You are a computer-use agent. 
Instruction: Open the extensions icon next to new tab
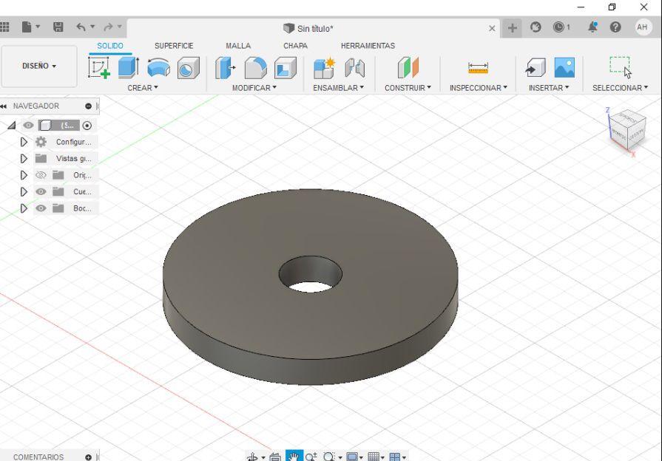[536, 27]
